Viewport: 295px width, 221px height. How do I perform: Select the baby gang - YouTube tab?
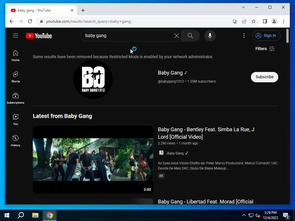click(42, 10)
